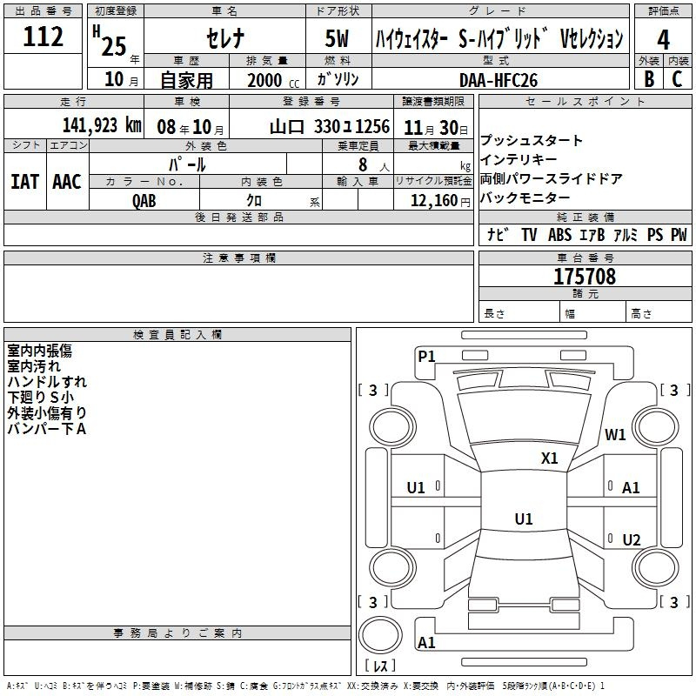The image size is (696, 696).
Task: Click the X1 marker on the car diagram
Action: click(x=549, y=458)
